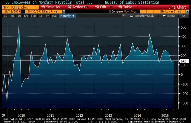
Task: Click the 2012 x-axis label
Action: (79, 115)
